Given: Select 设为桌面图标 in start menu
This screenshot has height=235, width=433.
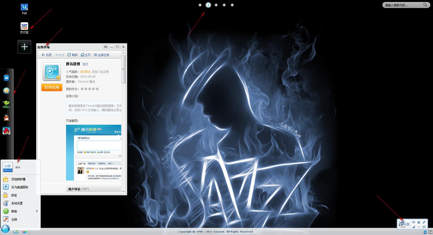Looking at the screenshot, I should (20, 187).
